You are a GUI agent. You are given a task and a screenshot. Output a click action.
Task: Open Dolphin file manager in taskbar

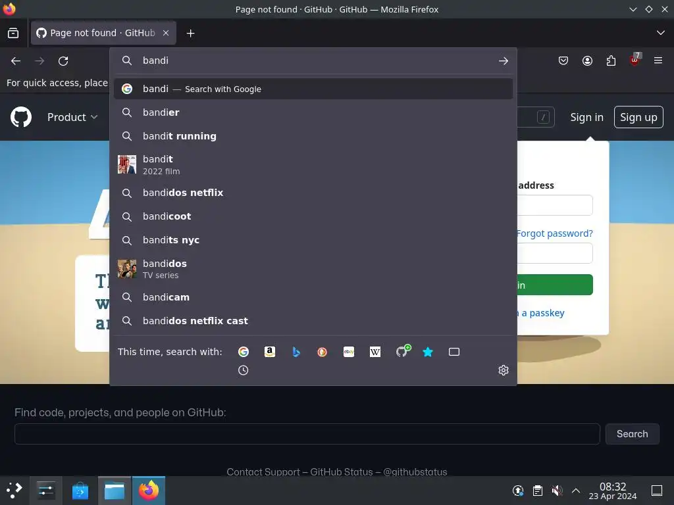[115, 491]
